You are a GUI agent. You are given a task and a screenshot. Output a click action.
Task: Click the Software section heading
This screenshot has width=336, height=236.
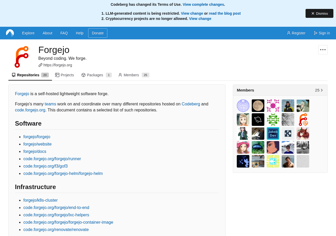tap(28, 124)
